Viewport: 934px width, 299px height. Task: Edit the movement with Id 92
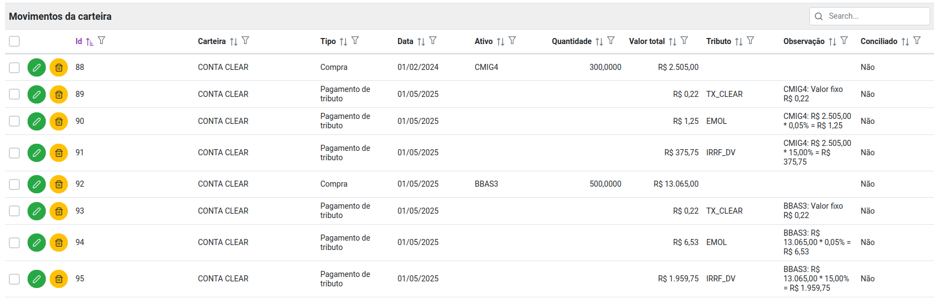tap(36, 184)
